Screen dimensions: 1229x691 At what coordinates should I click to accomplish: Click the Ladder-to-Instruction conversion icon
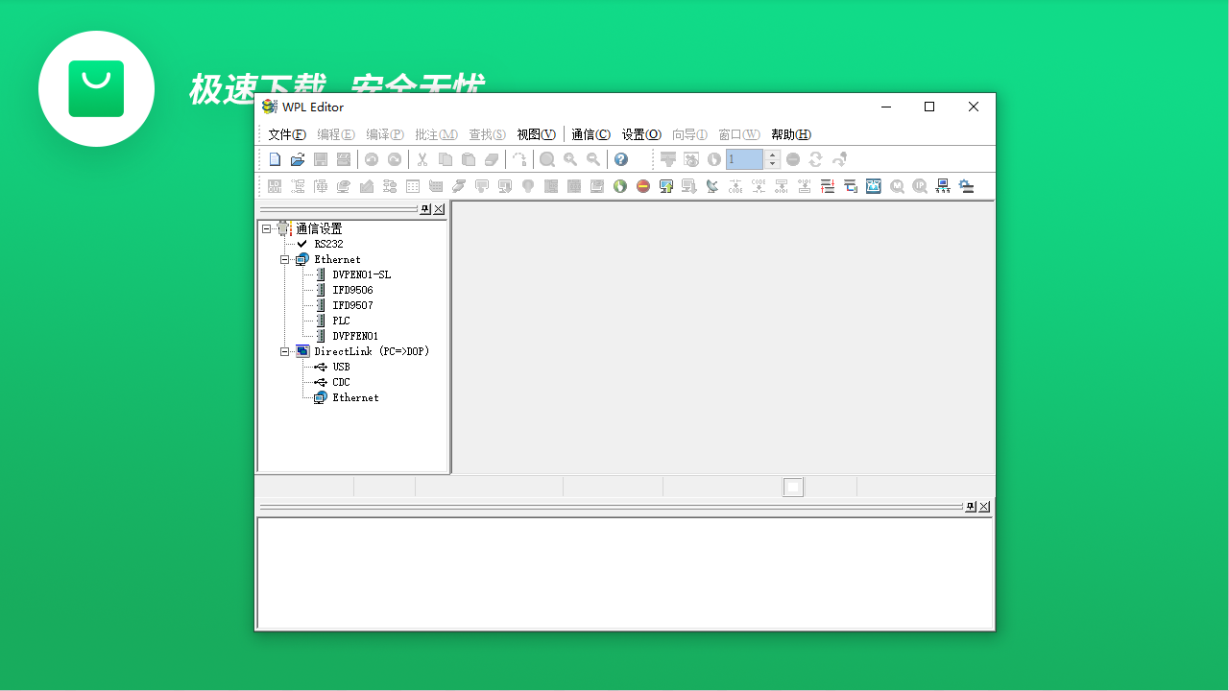pyautogui.click(x=735, y=186)
